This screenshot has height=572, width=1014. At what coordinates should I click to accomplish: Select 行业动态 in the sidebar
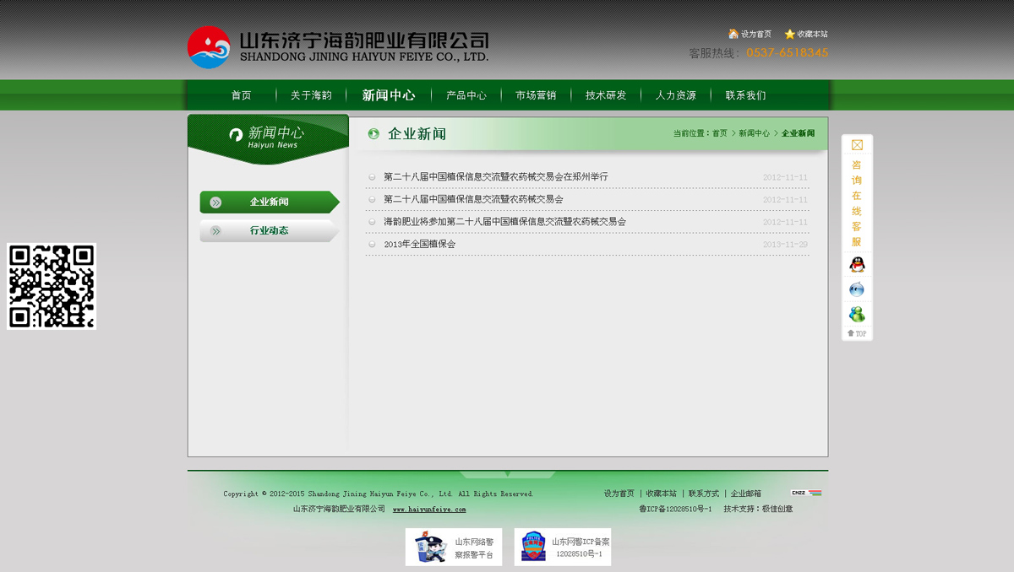coord(270,230)
